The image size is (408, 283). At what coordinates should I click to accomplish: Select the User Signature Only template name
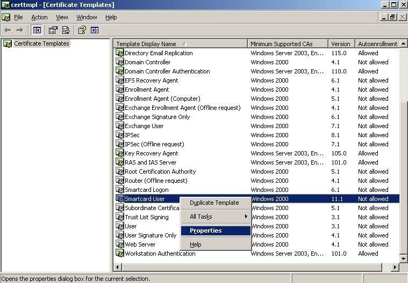point(151,235)
